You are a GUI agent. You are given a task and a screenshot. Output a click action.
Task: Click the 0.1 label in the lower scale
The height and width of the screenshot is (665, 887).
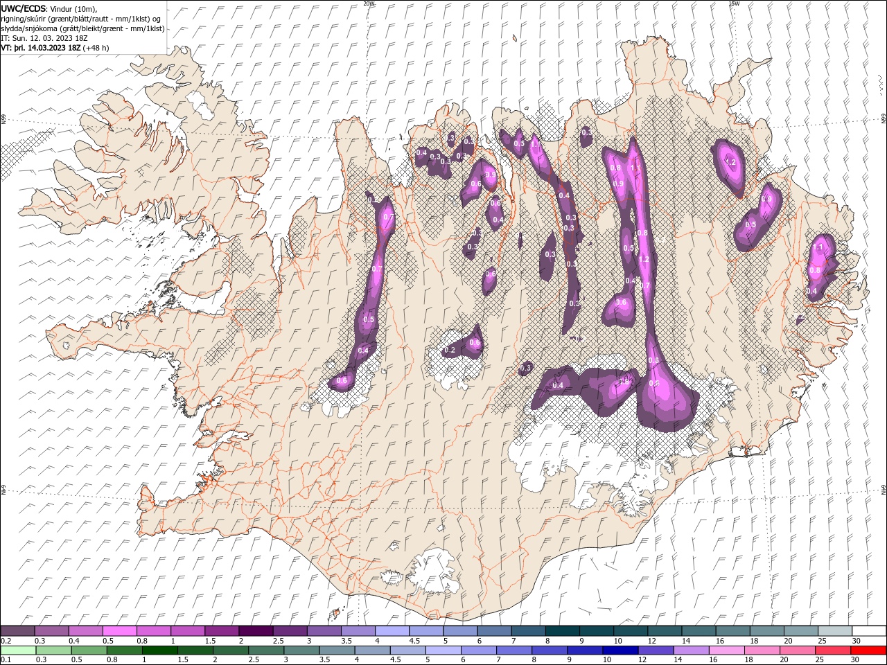[6, 660]
